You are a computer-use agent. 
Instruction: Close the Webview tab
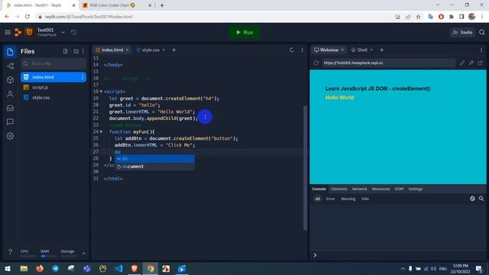(342, 50)
